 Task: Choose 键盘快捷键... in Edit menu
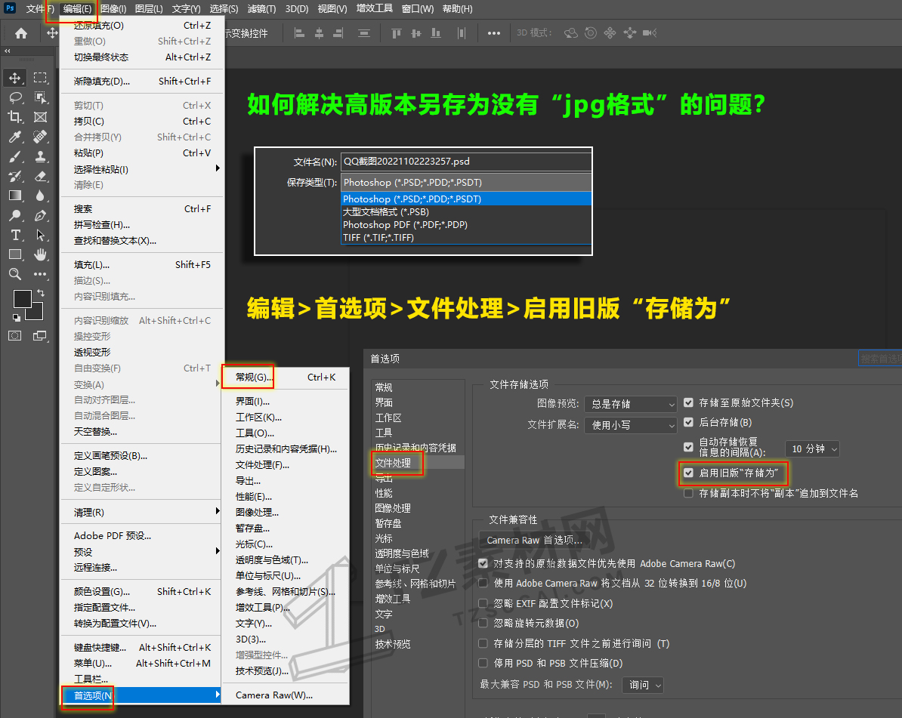(142, 647)
